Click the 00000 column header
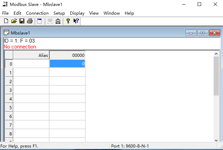Viewport: 223px width, 150px height. (67, 55)
